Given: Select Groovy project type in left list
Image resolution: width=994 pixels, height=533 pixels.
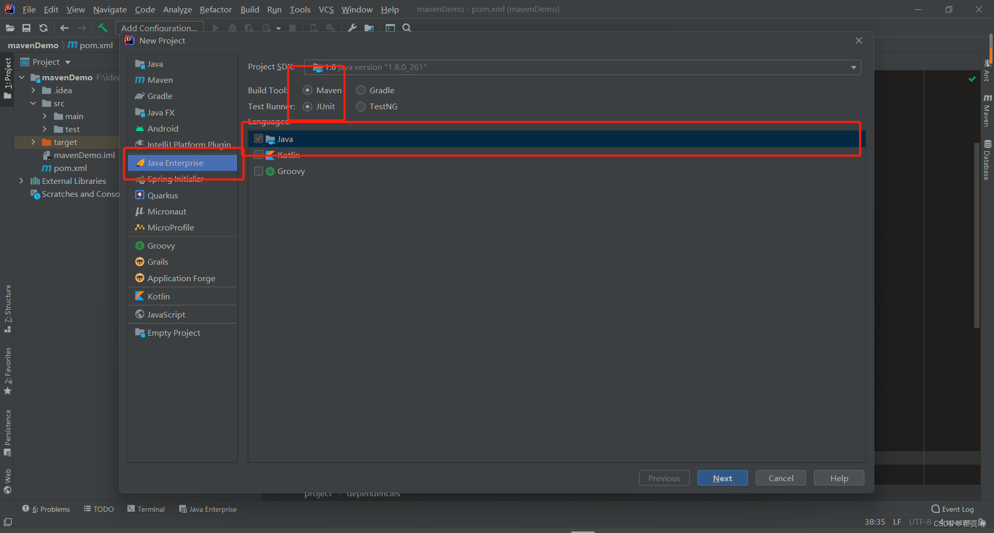Looking at the screenshot, I should 182,246.
